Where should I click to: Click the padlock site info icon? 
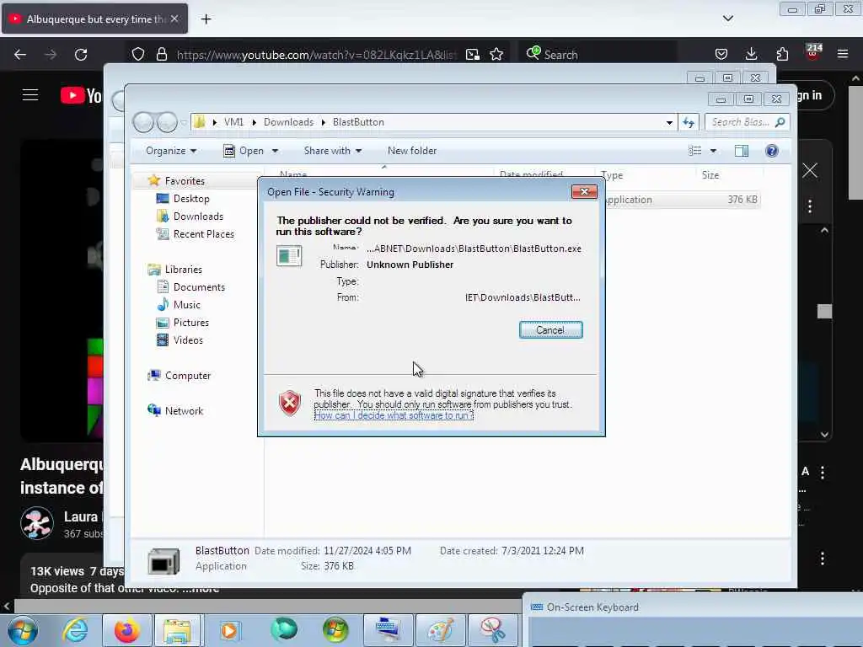[x=161, y=54]
